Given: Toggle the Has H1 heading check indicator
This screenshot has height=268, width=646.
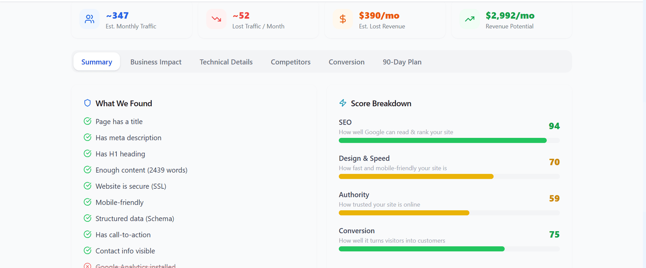Looking at the screenshot, I should [88, 154].
